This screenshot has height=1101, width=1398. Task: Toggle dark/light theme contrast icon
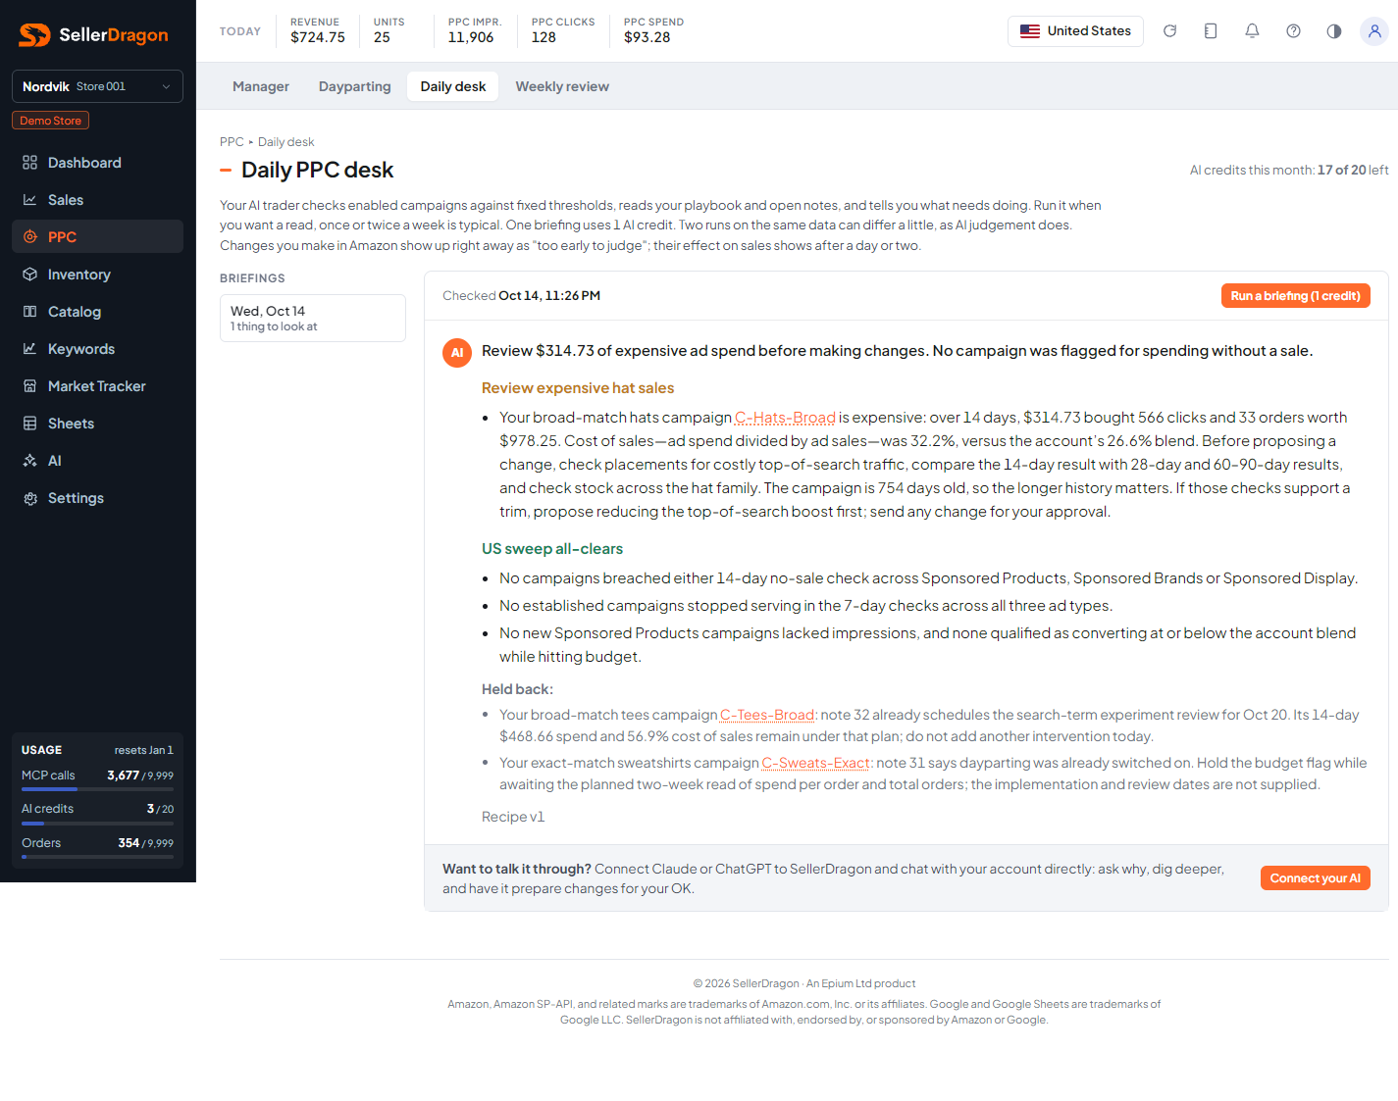click(x=1334, y=31)
